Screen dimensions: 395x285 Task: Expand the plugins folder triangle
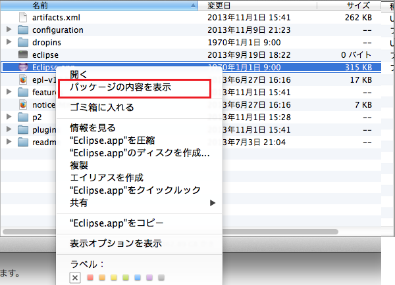tap(9, 129)
